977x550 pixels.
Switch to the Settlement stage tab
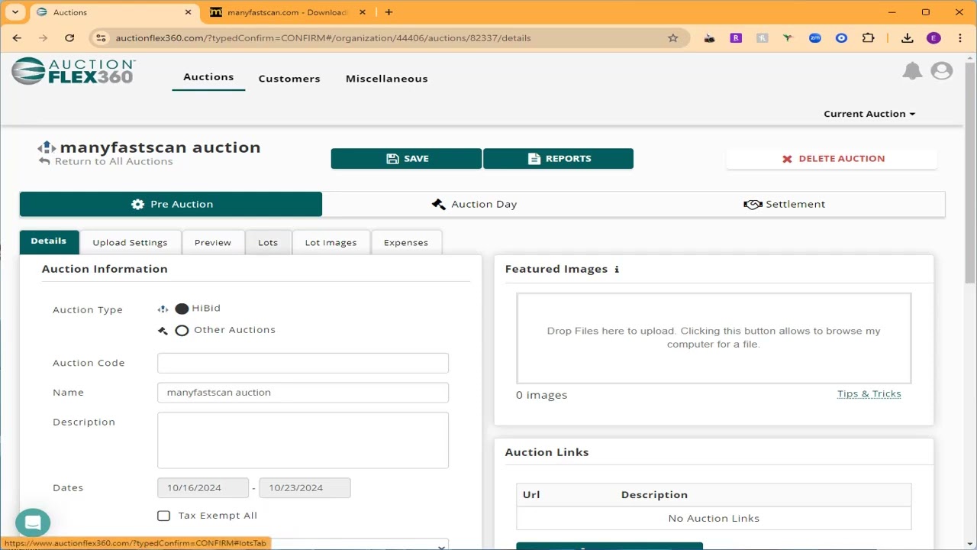[785, 204]
